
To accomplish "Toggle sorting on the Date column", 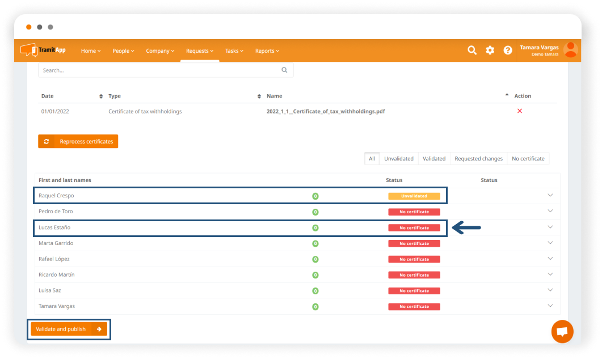I will click(x=100, y=96).
